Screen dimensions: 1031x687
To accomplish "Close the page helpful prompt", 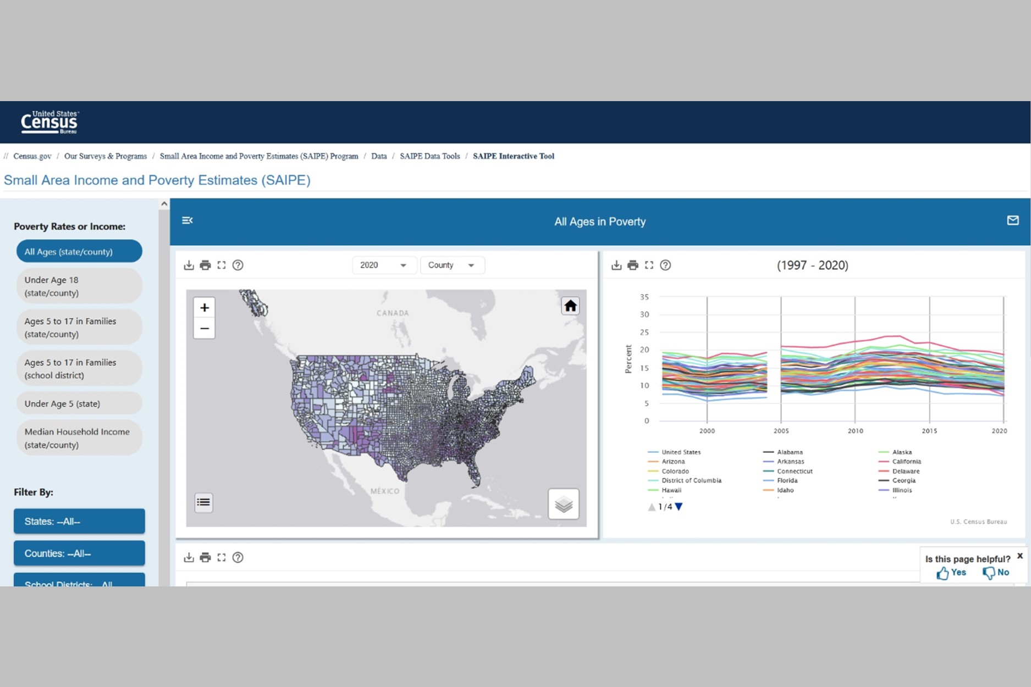I will 1020,556.
